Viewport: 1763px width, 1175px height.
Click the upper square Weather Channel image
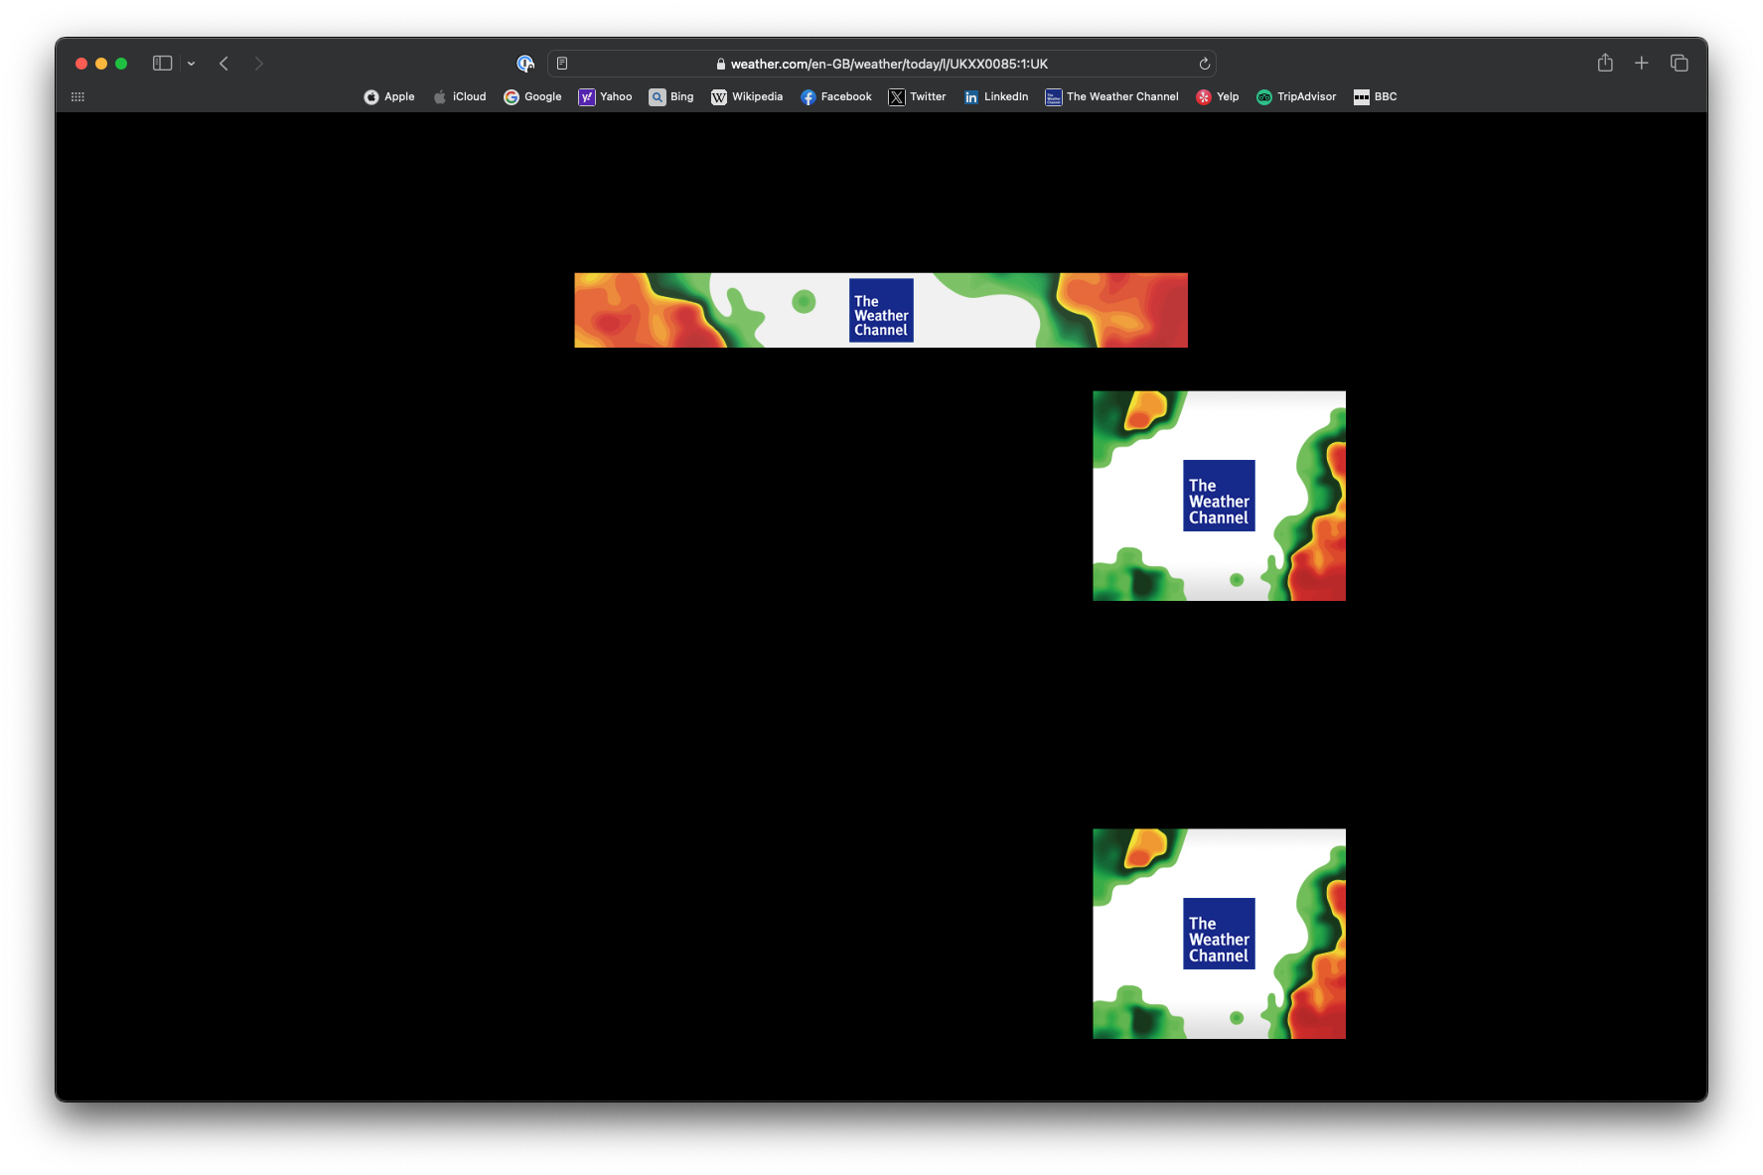click(x=1220, y=496)
